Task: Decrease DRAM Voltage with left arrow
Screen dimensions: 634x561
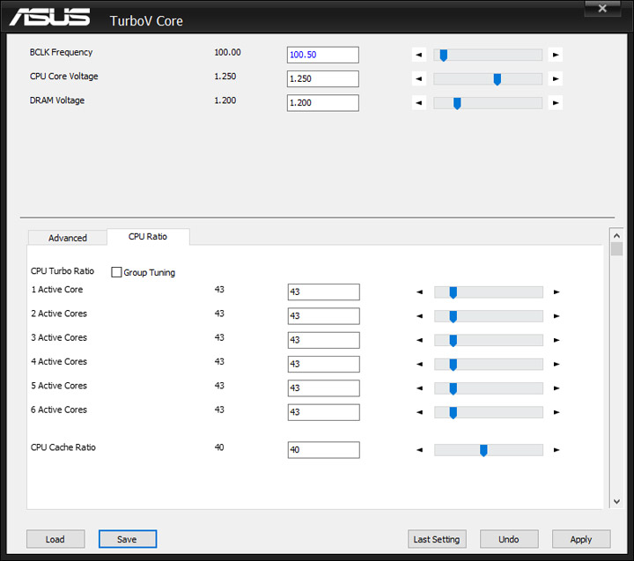Action: [x=419, y=103]
